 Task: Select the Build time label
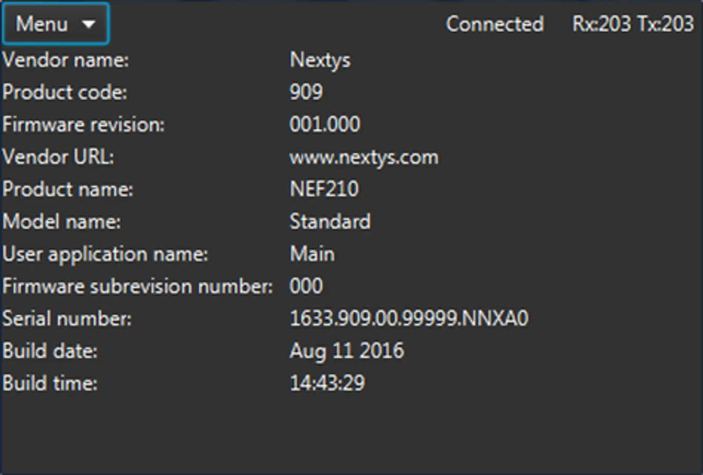pos(50,383)
